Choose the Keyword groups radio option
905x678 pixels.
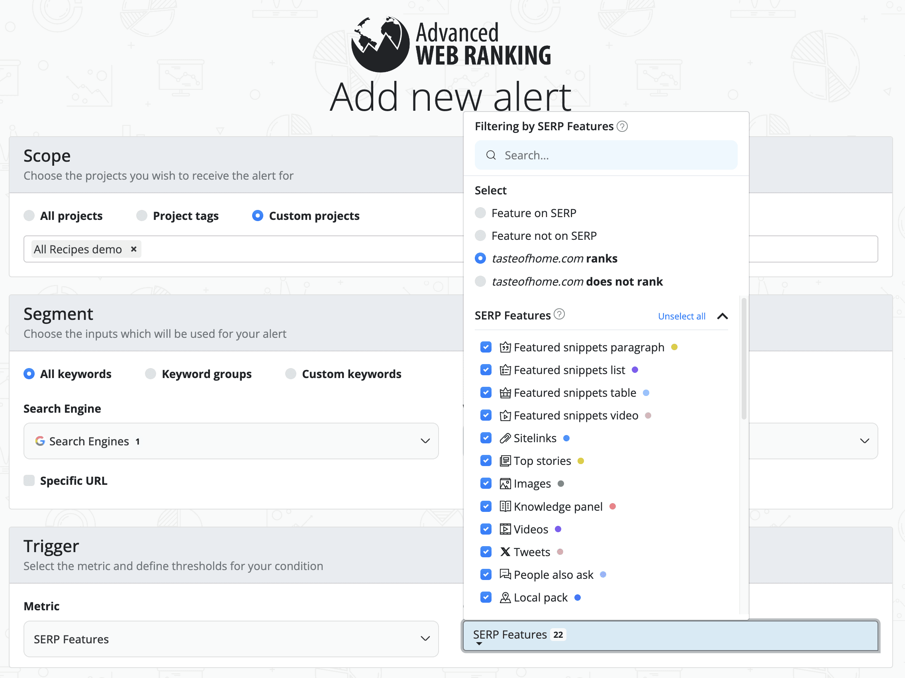[x=151, y=374]
